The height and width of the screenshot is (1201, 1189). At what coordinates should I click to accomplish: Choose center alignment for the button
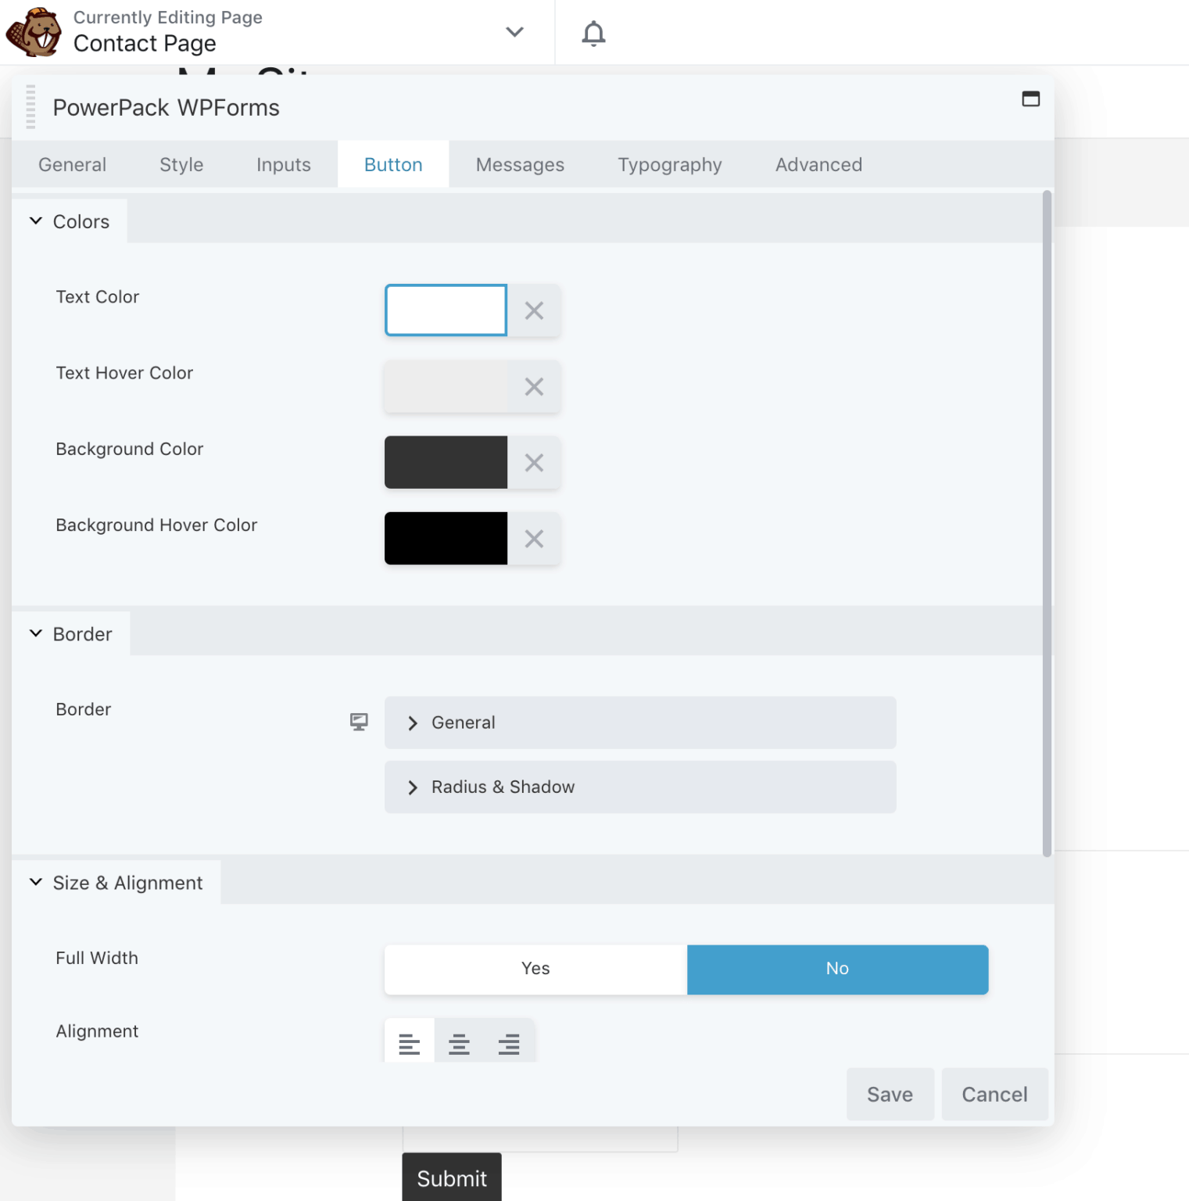[x=459, y=1043]
